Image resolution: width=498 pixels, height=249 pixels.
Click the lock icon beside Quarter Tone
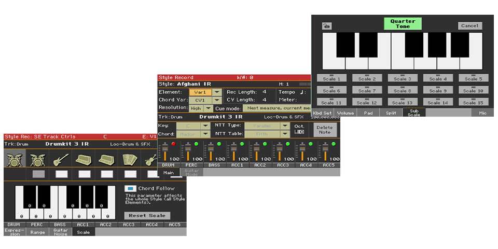click(x=327, y=26)
